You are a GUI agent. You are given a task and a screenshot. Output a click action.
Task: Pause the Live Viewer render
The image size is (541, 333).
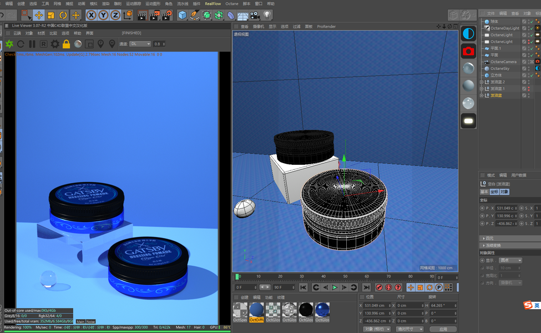32,44
